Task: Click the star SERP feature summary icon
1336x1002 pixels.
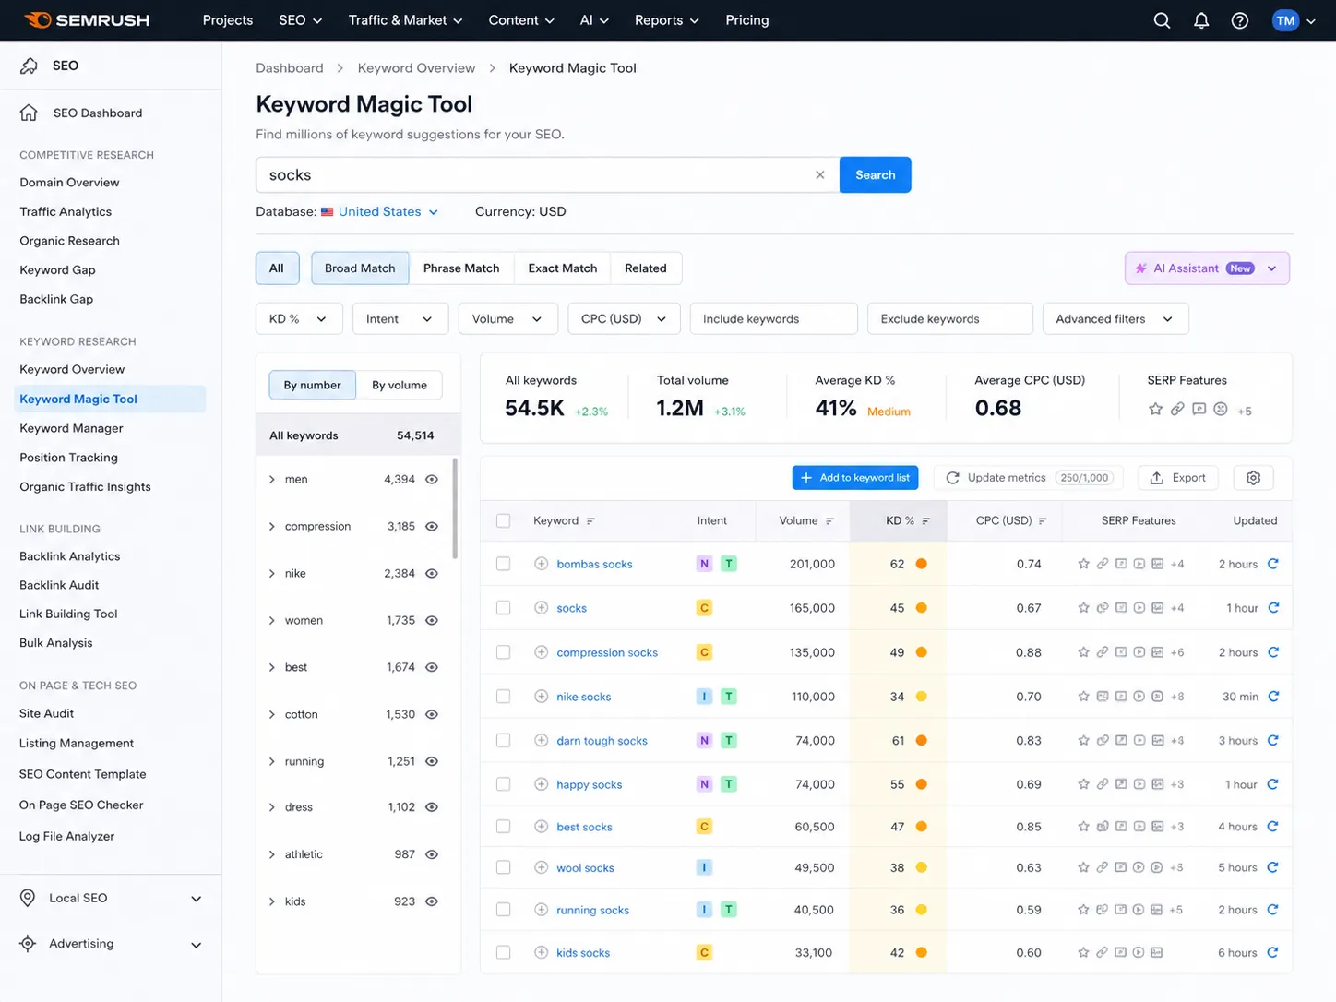Action: 1155,409
